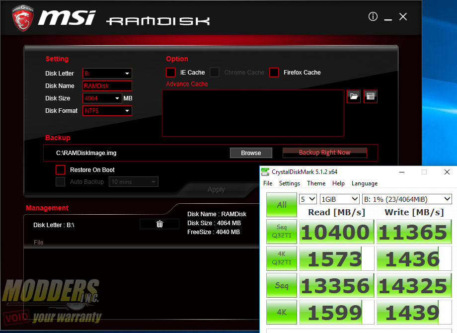Minimize the CrystalDiskMark window
The image size is (457, 333).
402,172
